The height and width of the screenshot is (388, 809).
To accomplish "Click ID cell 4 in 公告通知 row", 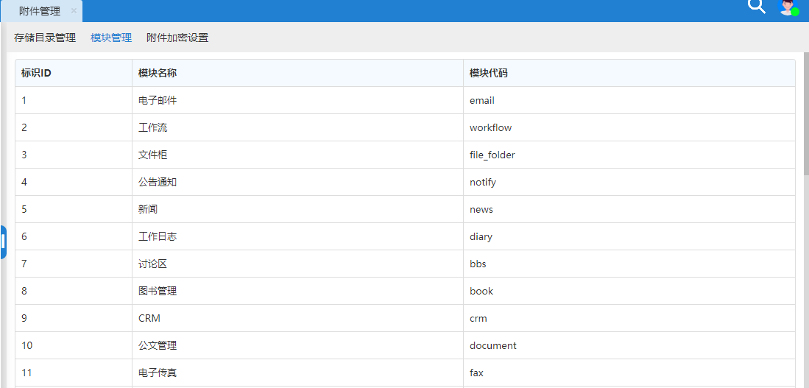I will point(74,182).
